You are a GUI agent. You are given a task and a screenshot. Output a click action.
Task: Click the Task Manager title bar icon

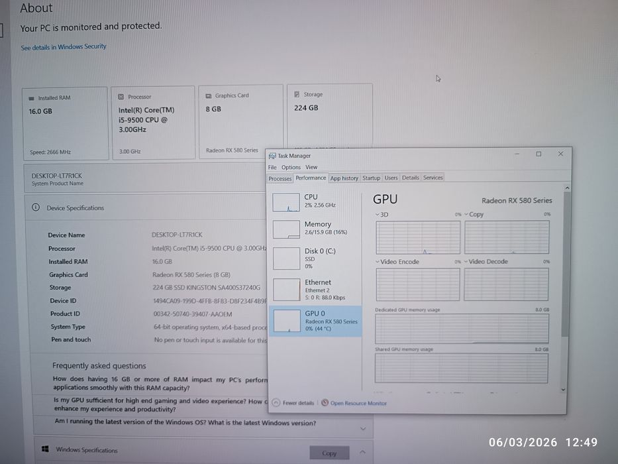pos(272,156)
